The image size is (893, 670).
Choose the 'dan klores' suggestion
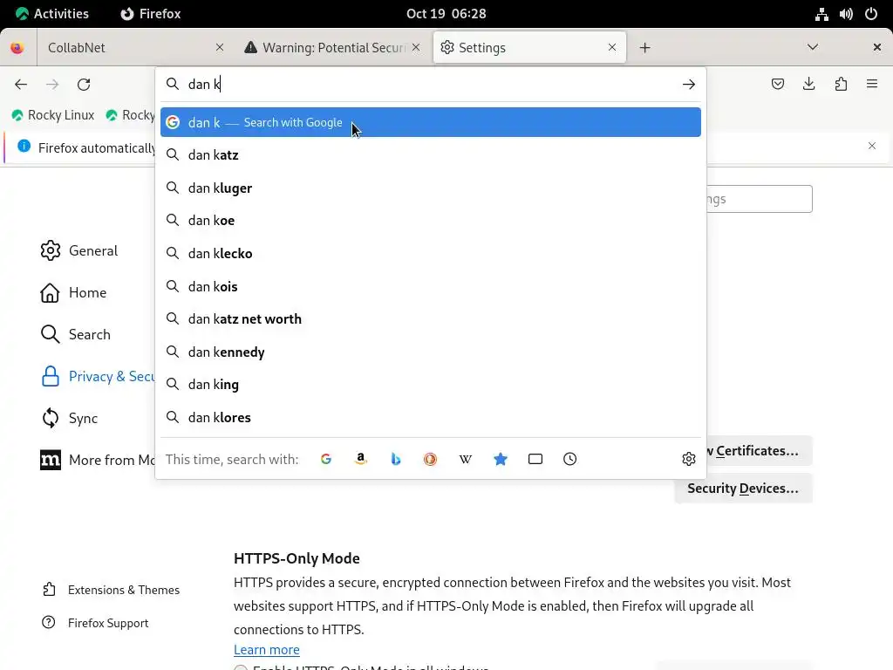tap(431, 418)
